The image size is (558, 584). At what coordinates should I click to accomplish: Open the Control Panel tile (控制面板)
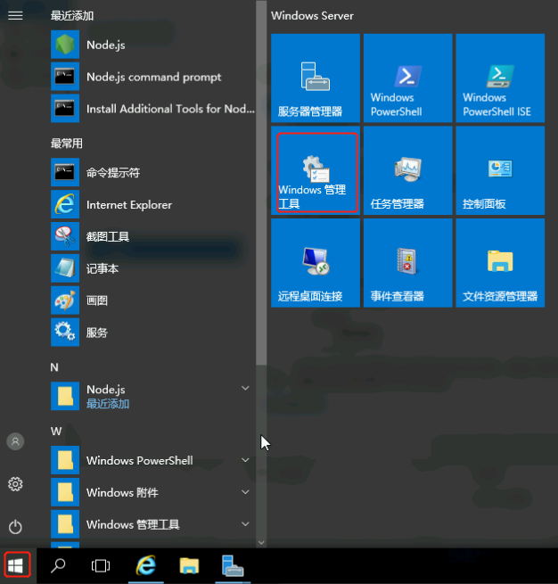[x=500, y=170]
